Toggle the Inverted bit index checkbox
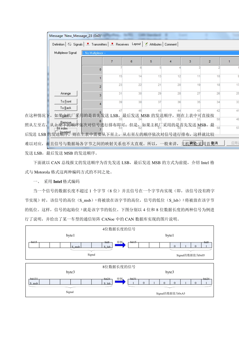Viewport: 239px width, 339px height. pyautogui.click(x=57, y=132)
